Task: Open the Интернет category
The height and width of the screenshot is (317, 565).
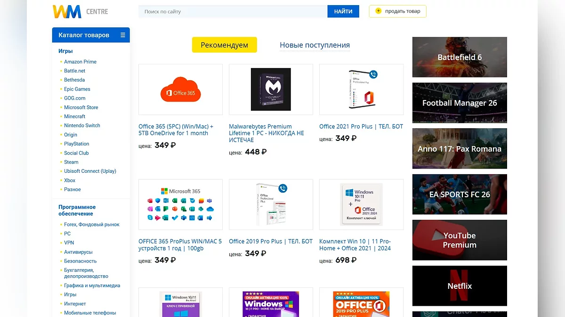Action: [x=75, y=304]
